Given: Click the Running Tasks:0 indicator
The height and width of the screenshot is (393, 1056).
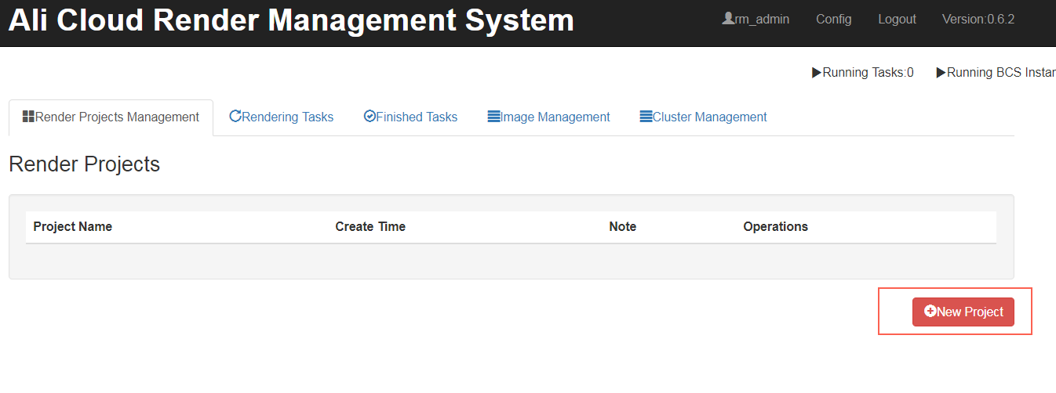Looking at the screenshot, I should click(x=862, y=73).
